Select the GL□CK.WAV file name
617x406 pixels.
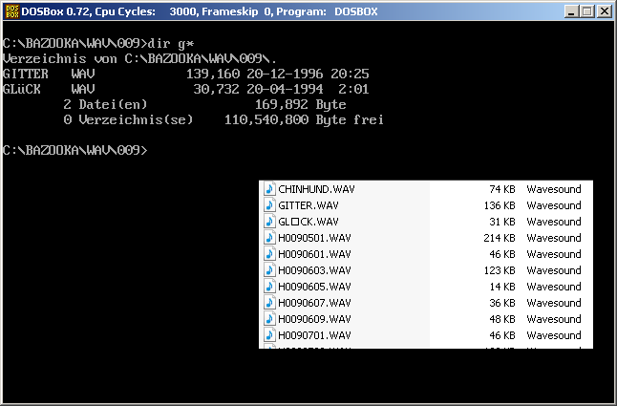point(308,222)
